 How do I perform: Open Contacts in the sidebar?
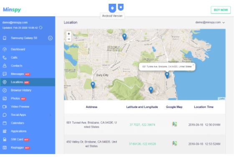click(17, 66)
